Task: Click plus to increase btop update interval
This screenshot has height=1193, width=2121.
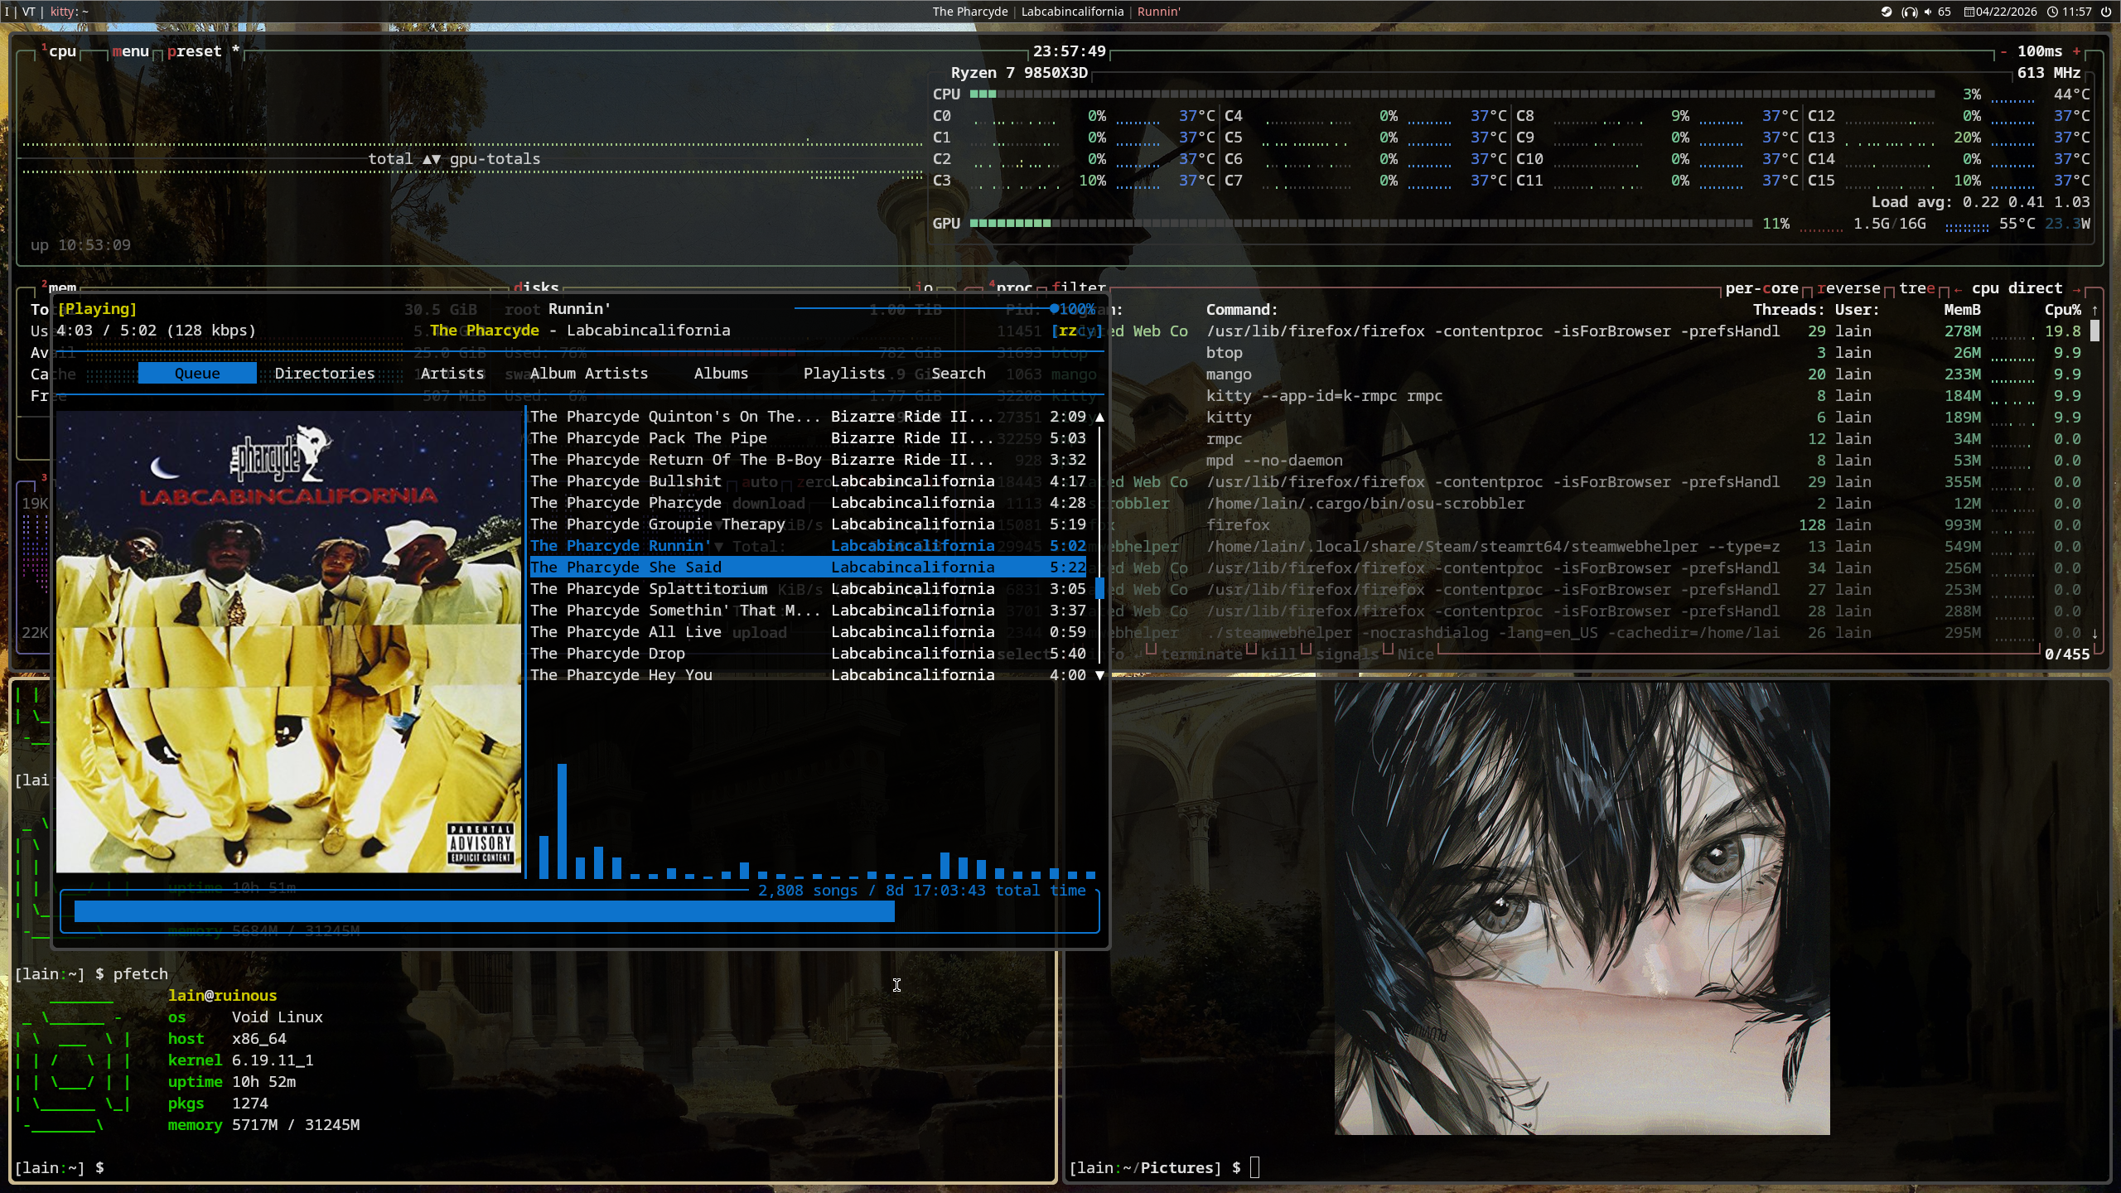Action: coord(2076,51)
